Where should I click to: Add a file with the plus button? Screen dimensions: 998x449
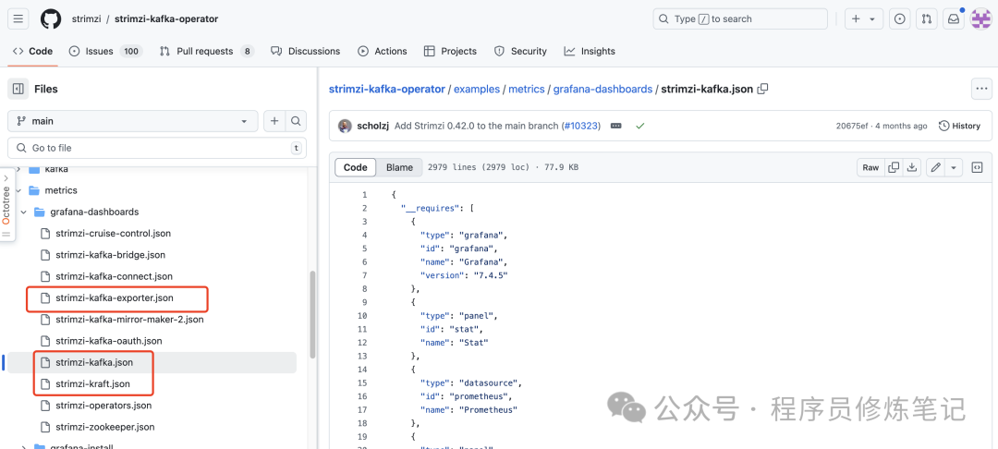[274, 121]
